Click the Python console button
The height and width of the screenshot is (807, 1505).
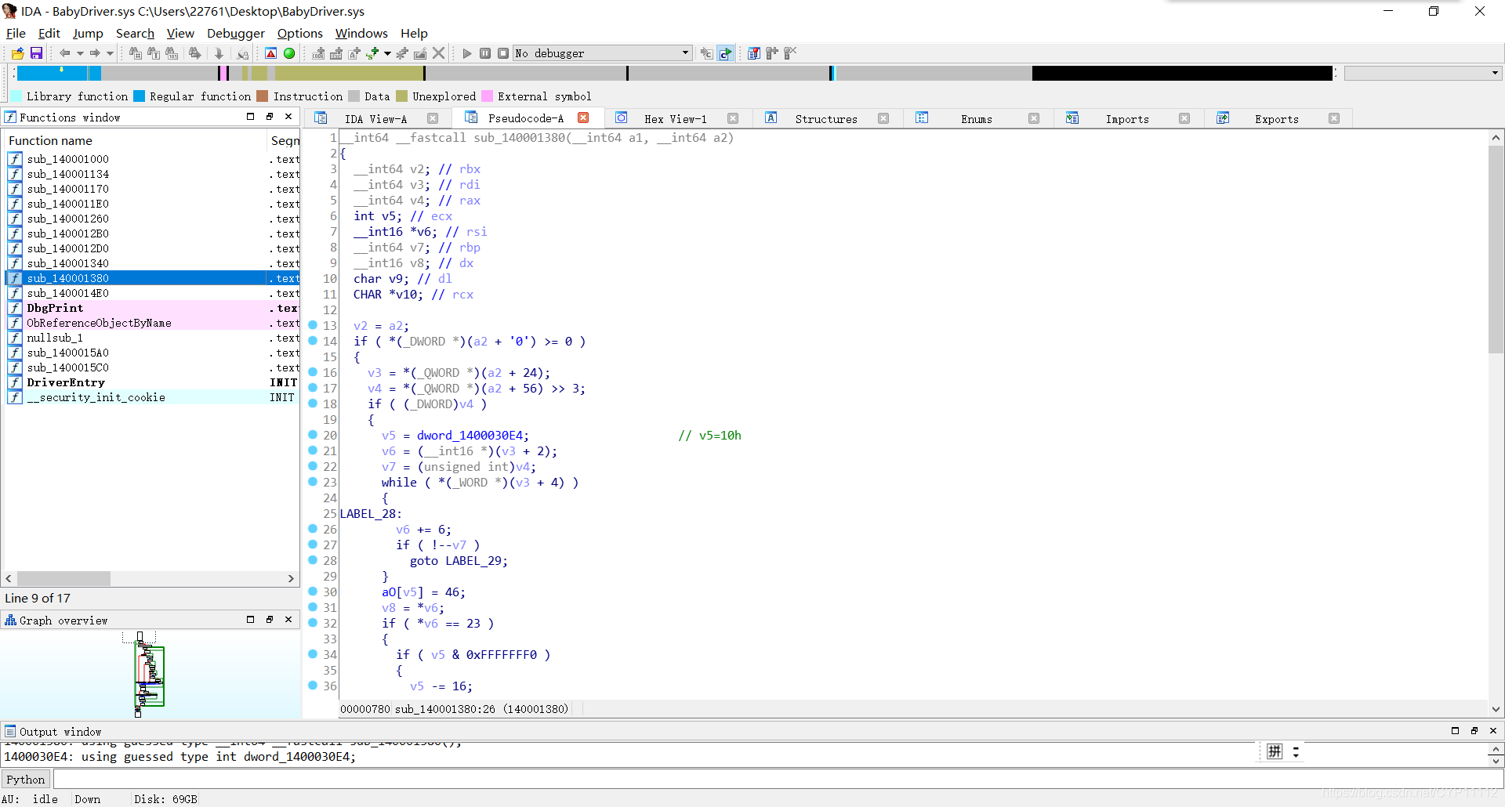tap(26, 780)
